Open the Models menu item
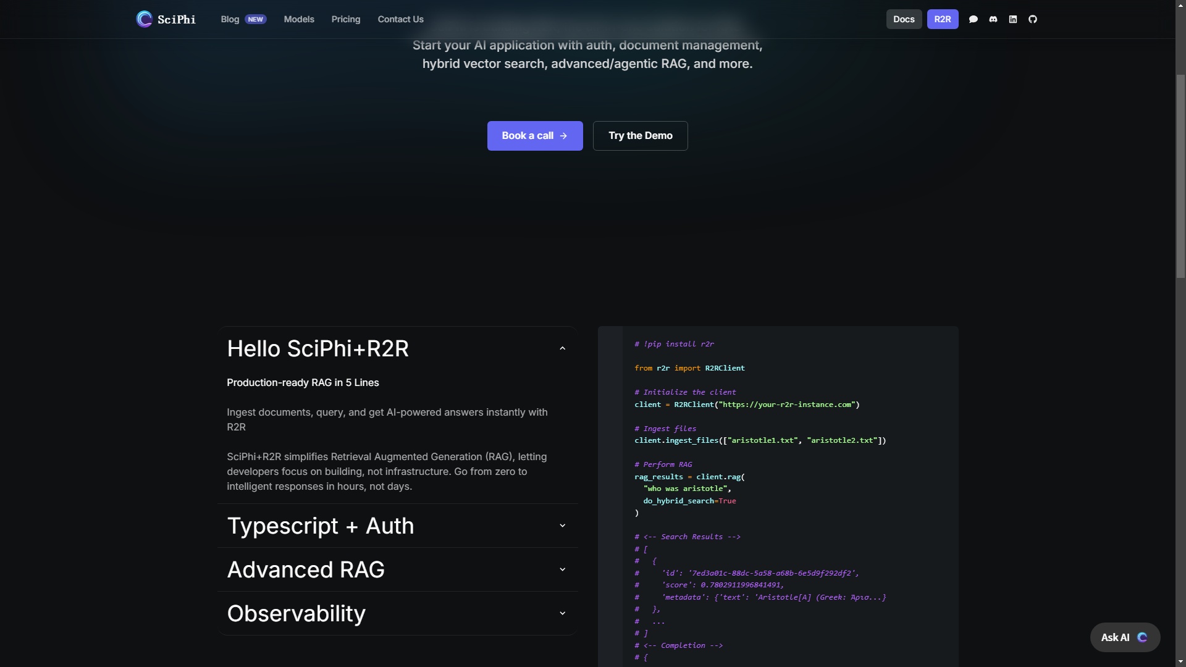This screenshot has width=1186, height=667. click(x=298, y=19)
